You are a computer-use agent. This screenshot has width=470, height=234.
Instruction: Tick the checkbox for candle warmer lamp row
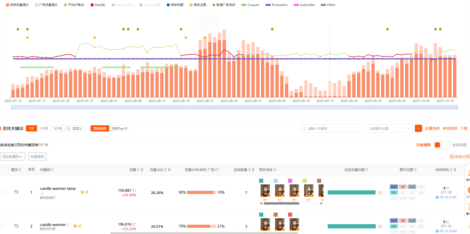click(2, 192)
